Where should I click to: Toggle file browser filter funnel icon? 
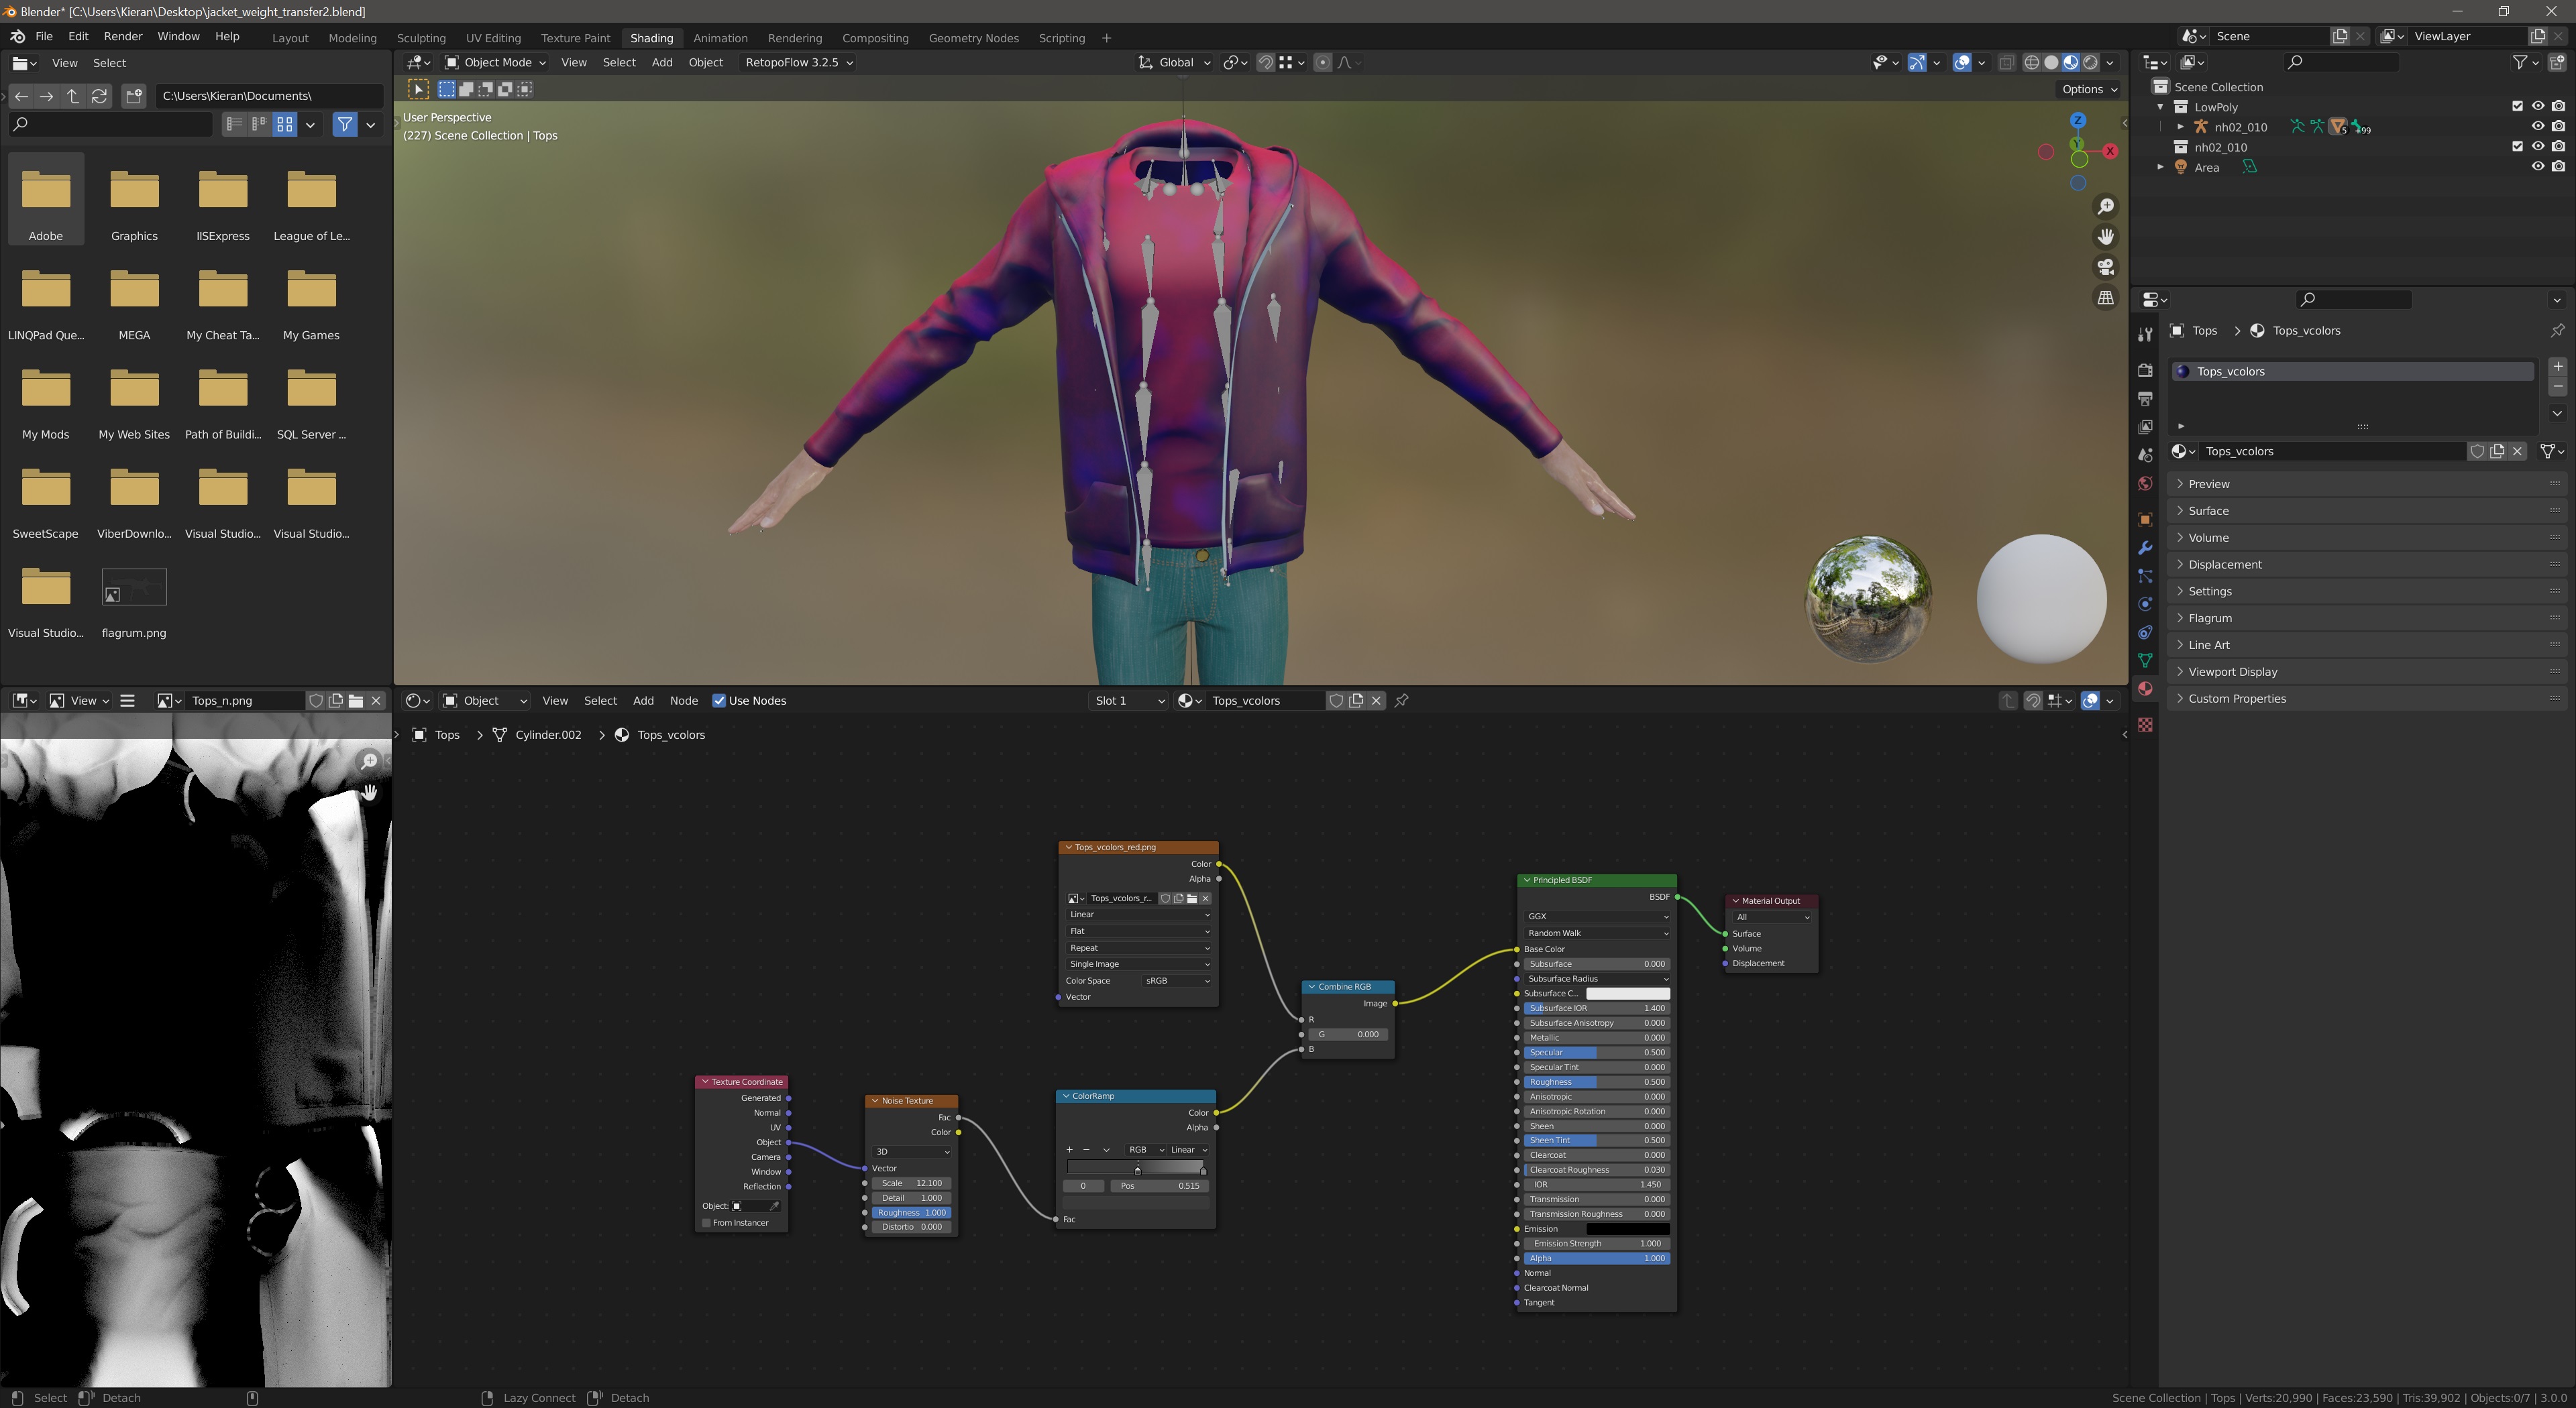(x=345, y=125)
